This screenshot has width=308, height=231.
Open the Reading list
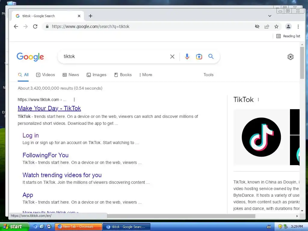288,36
